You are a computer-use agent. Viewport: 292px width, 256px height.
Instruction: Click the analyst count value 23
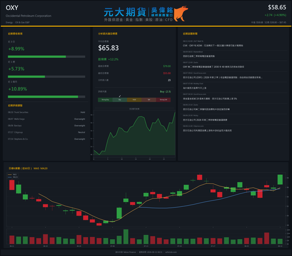169,80
